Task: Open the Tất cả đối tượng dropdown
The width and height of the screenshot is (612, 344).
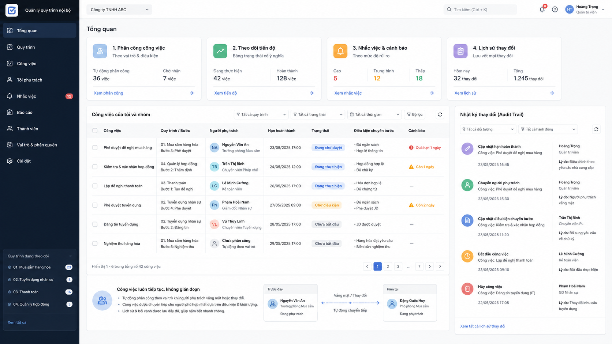Action: [488, 129]
